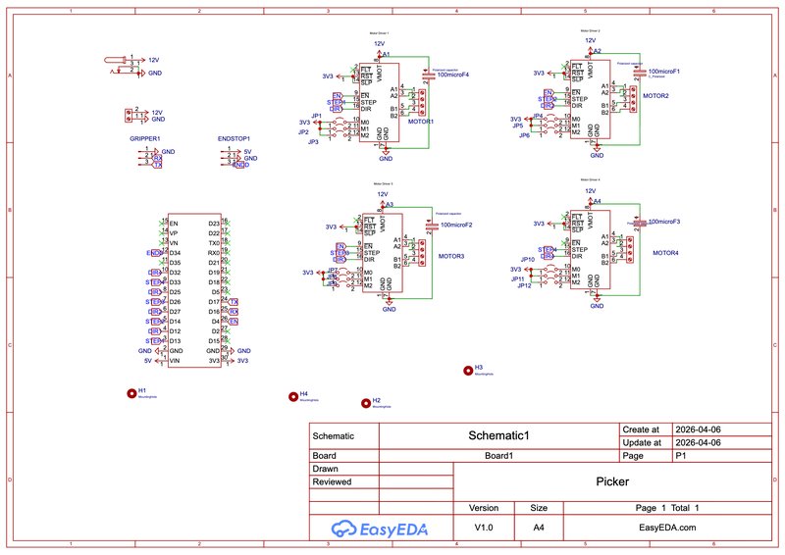Screen dimensions: 785x555
Task: Click the JP3 jumper label
Action: (x=313, y=142)
